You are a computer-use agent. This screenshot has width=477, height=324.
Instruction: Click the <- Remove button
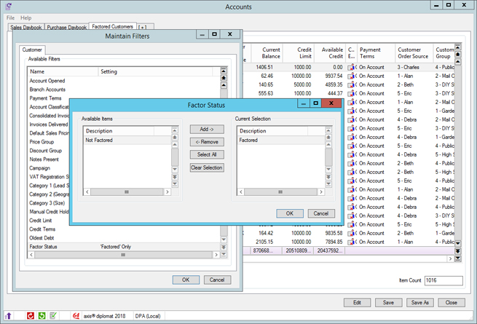pyautogui.click(x=207, y=142)
